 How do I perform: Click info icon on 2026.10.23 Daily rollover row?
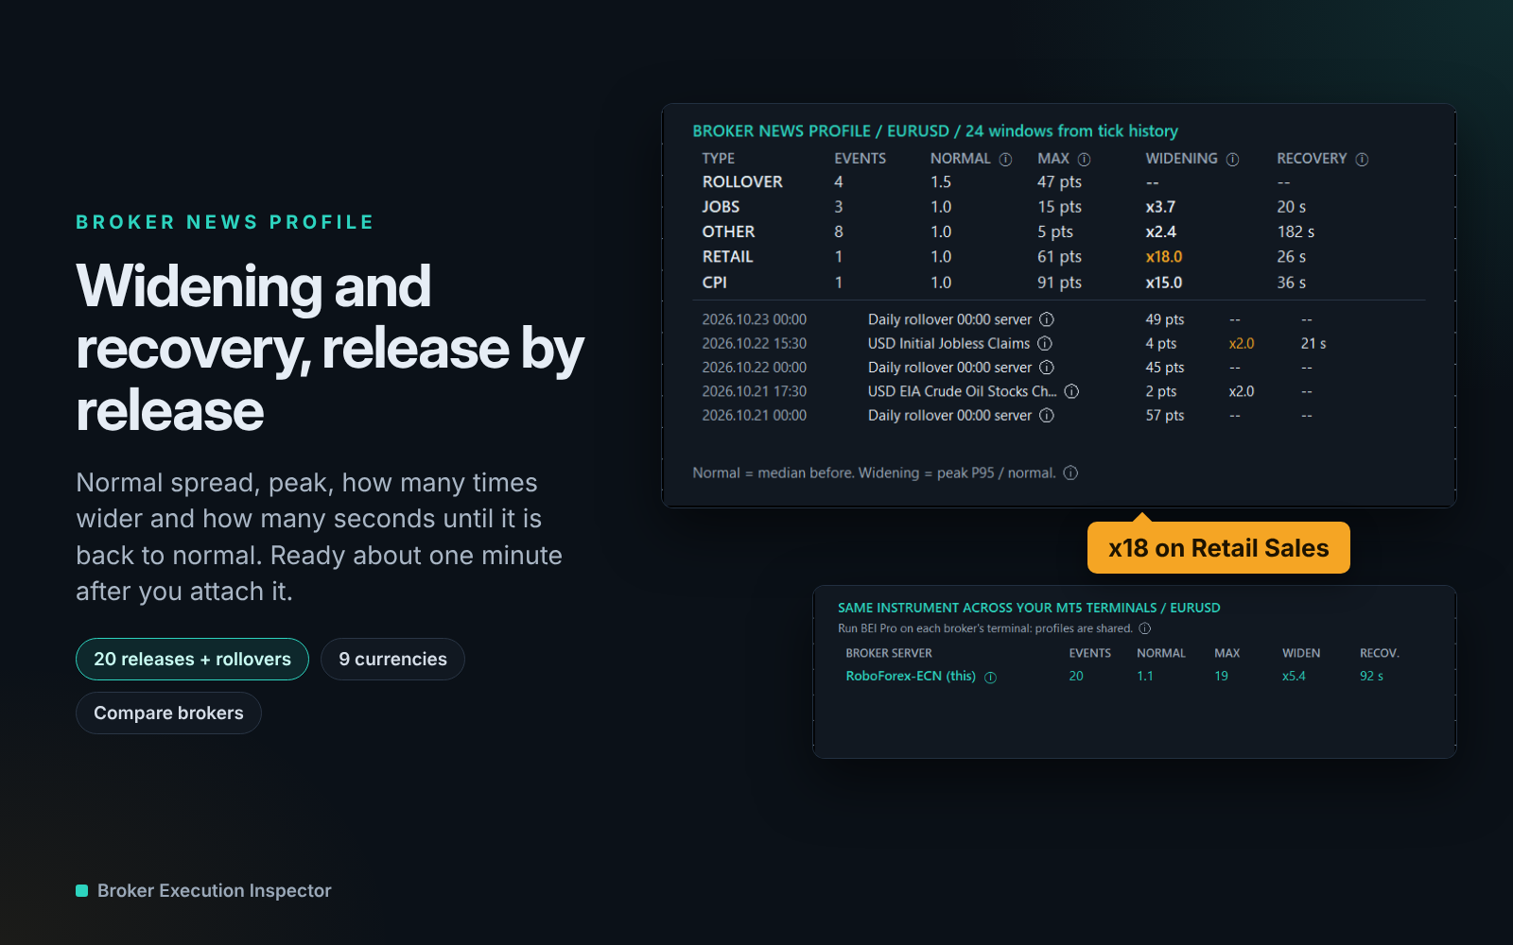click(x=1047, y=319)
